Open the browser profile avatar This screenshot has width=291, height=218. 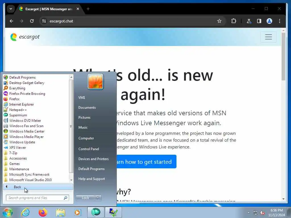[269, 21]
